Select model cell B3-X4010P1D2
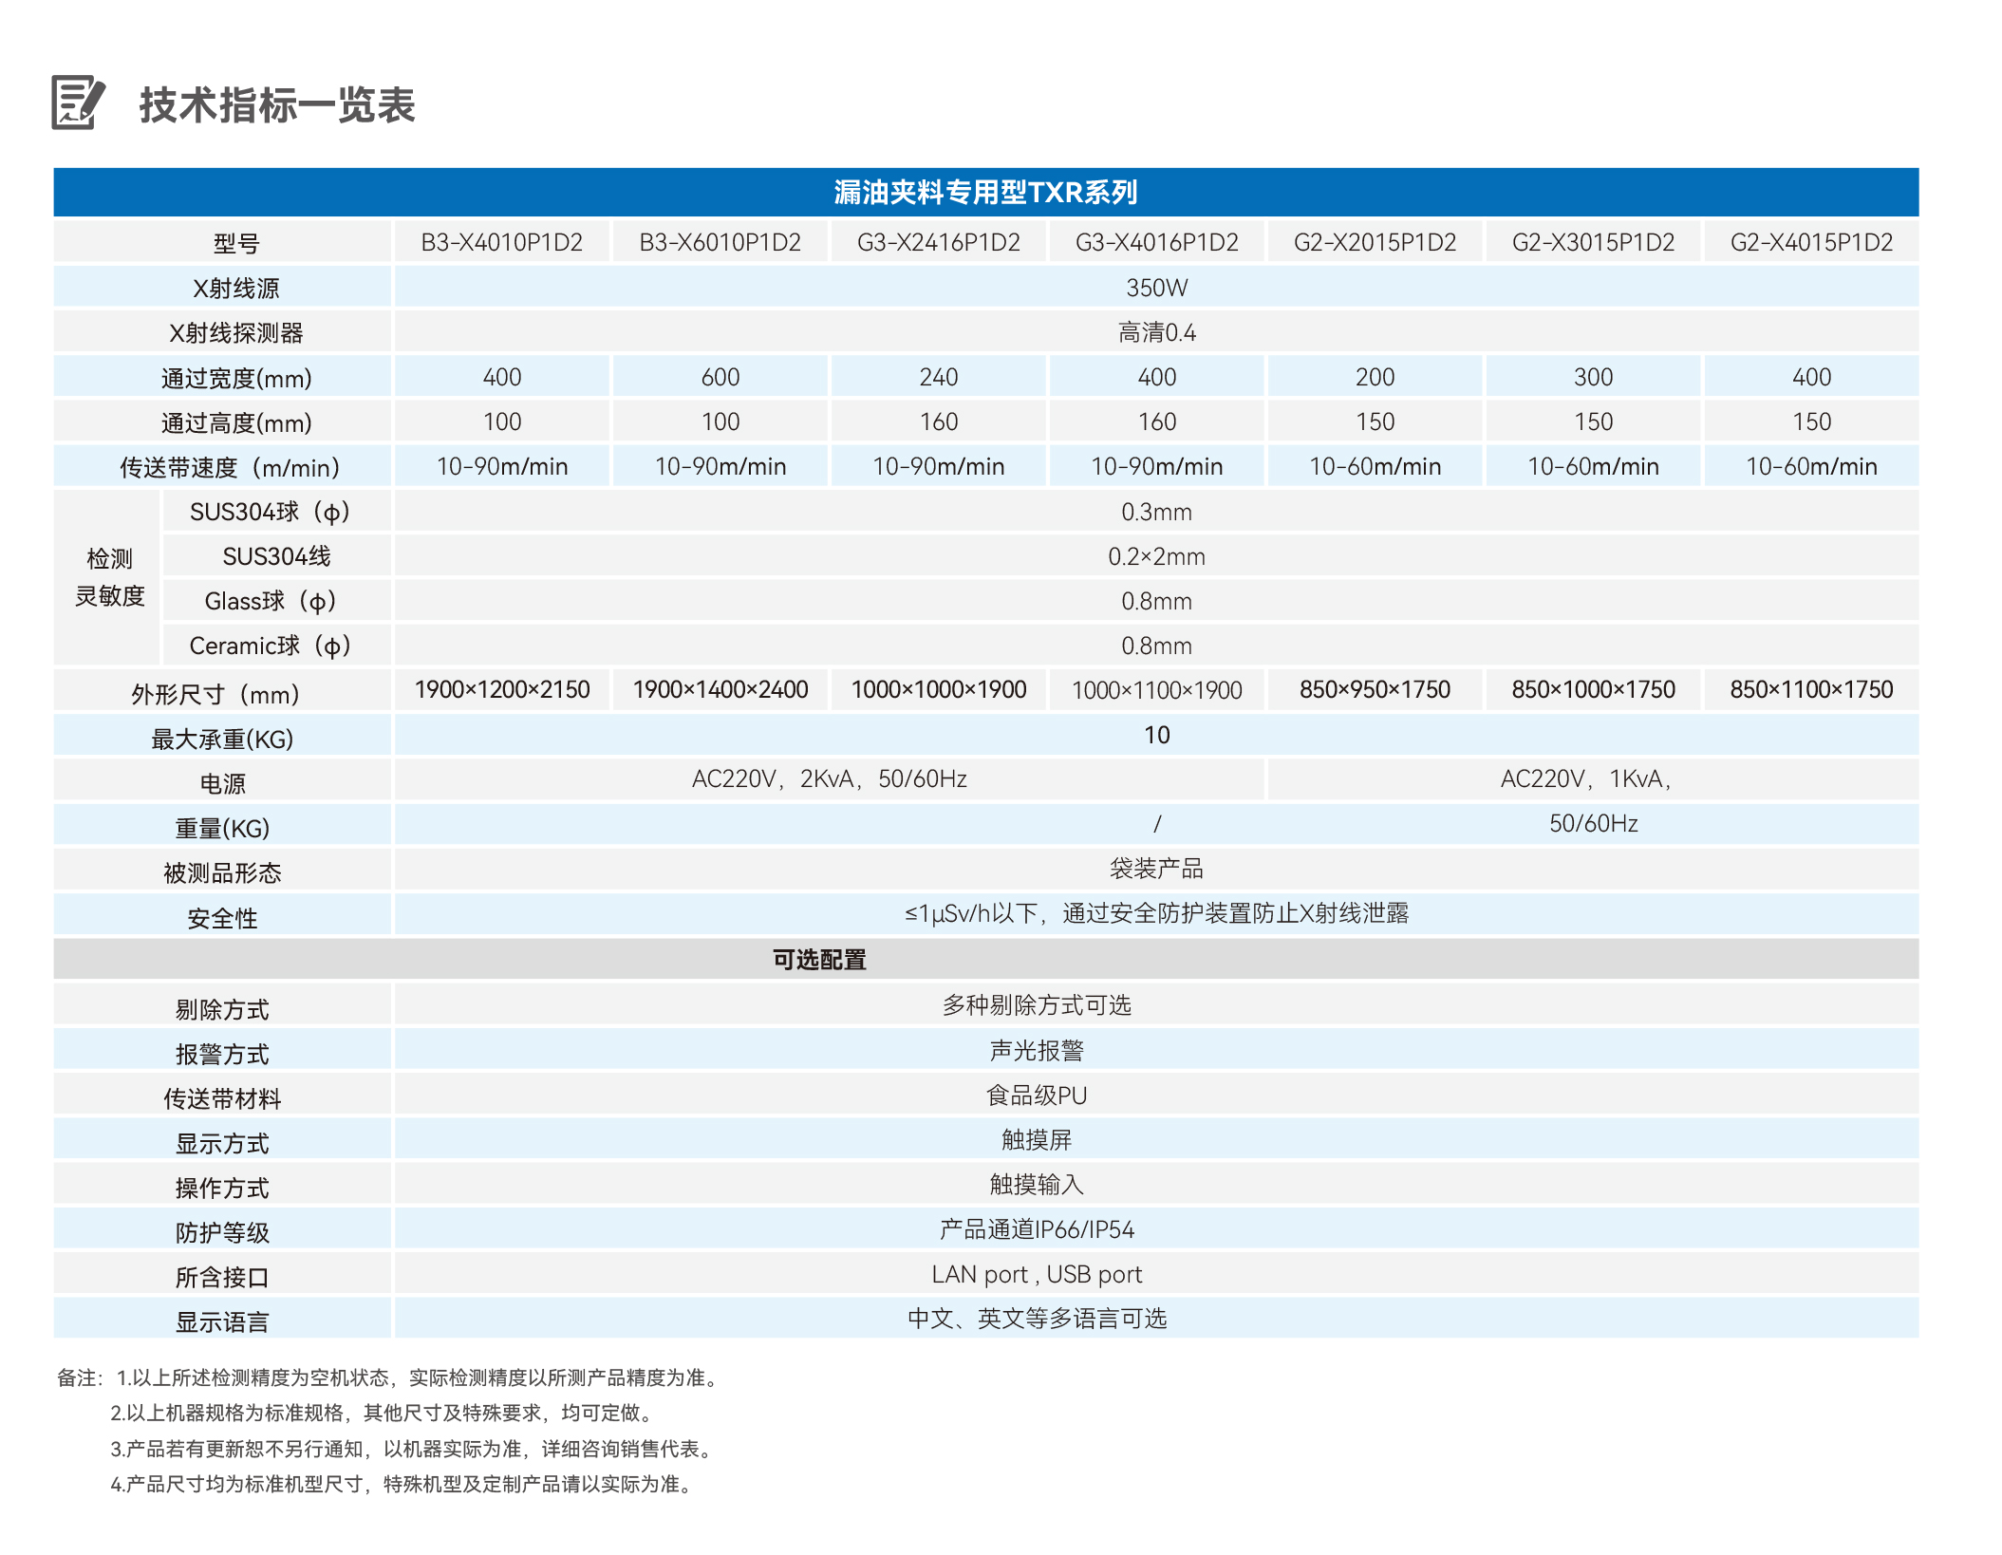This screenshot has width=2002, height=1555. pyautogui.click(x=501, y=242)
